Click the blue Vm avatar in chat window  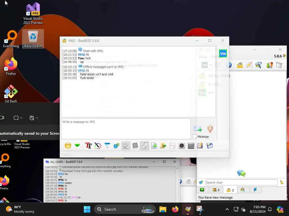coord(223,54)
